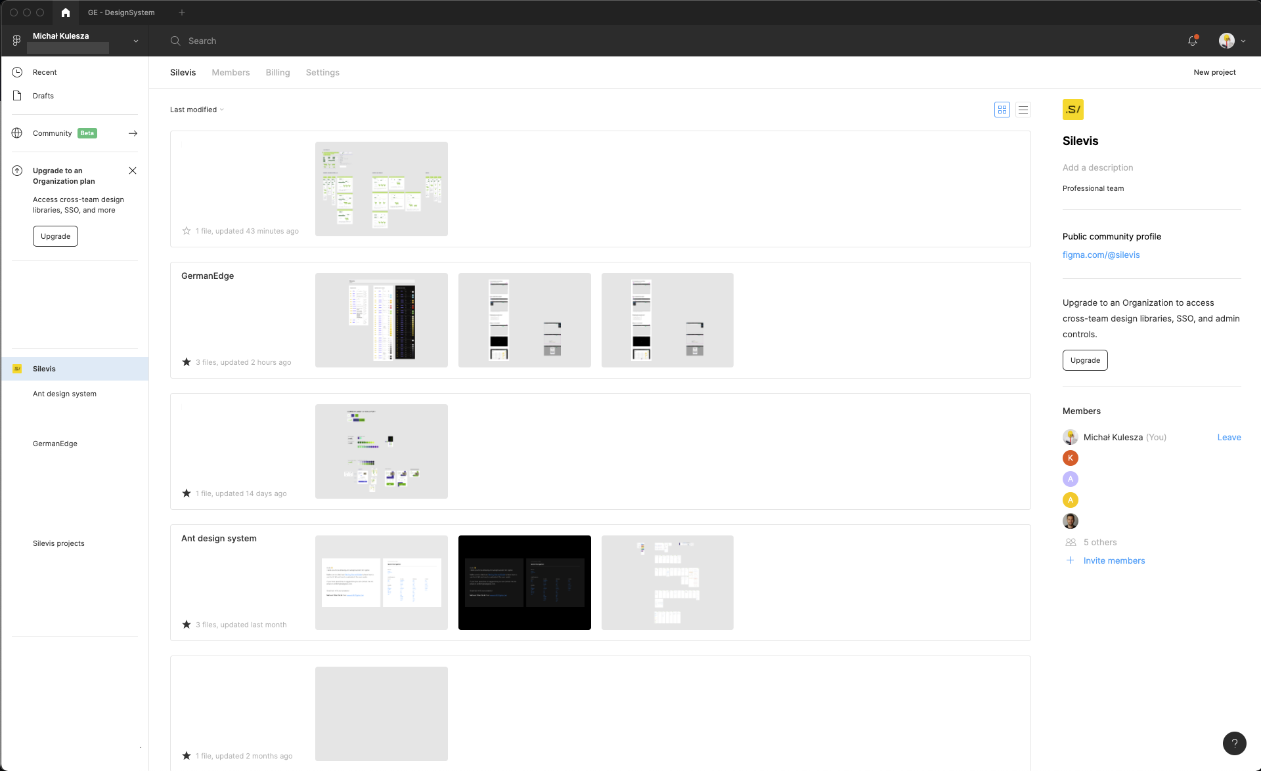
Task: Open the help question mark button
Action: coord(1234,743)
